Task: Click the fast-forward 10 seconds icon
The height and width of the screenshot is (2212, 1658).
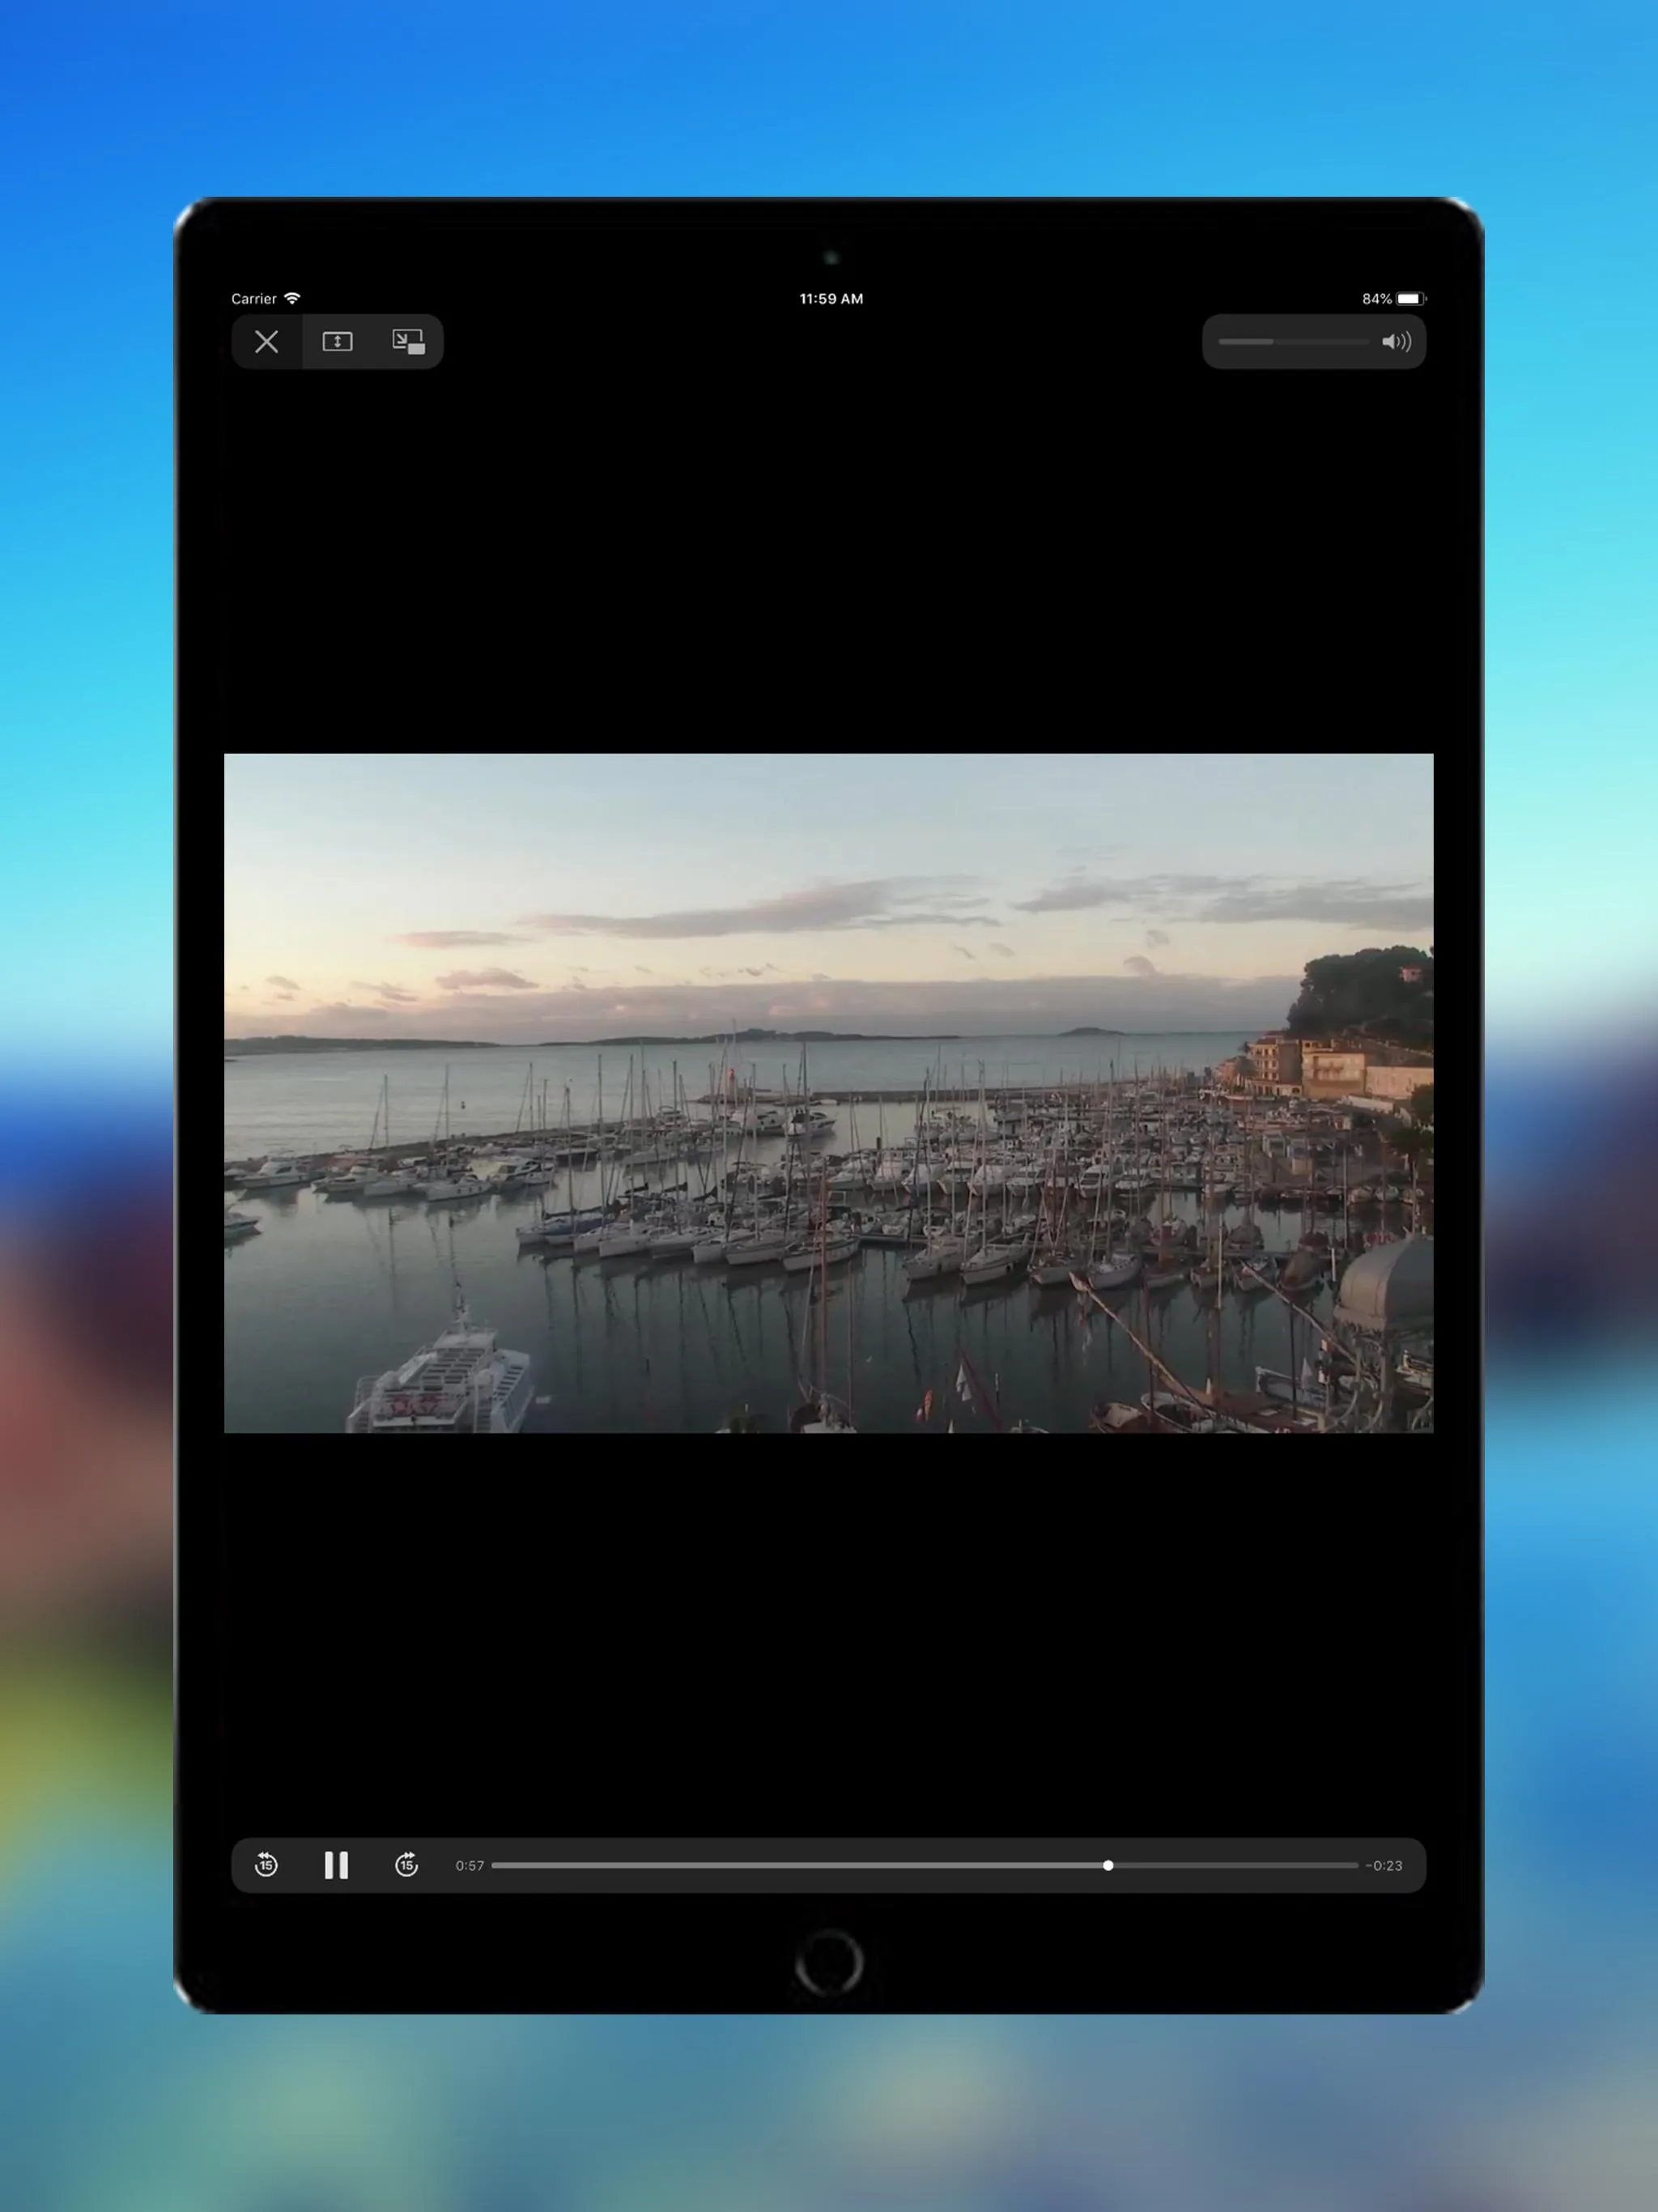Action: pos(406,1865)
